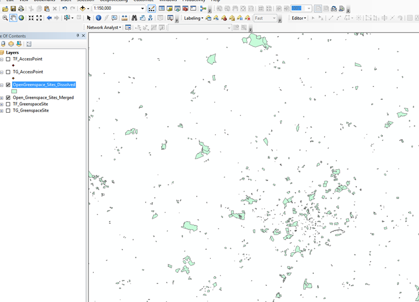Undo the last action
Screen dimensions: 419x302
pos(64,9)
